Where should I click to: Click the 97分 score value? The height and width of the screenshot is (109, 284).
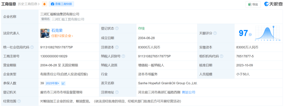245,33
